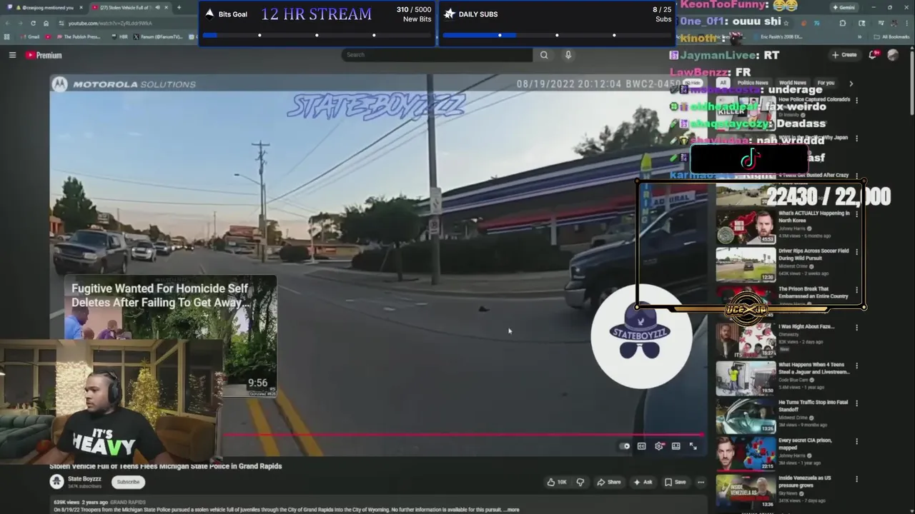Dislike the video with thumbs down
Image resolution: width=915 pixels, height=514 pixels.
(x=580, y=482)
